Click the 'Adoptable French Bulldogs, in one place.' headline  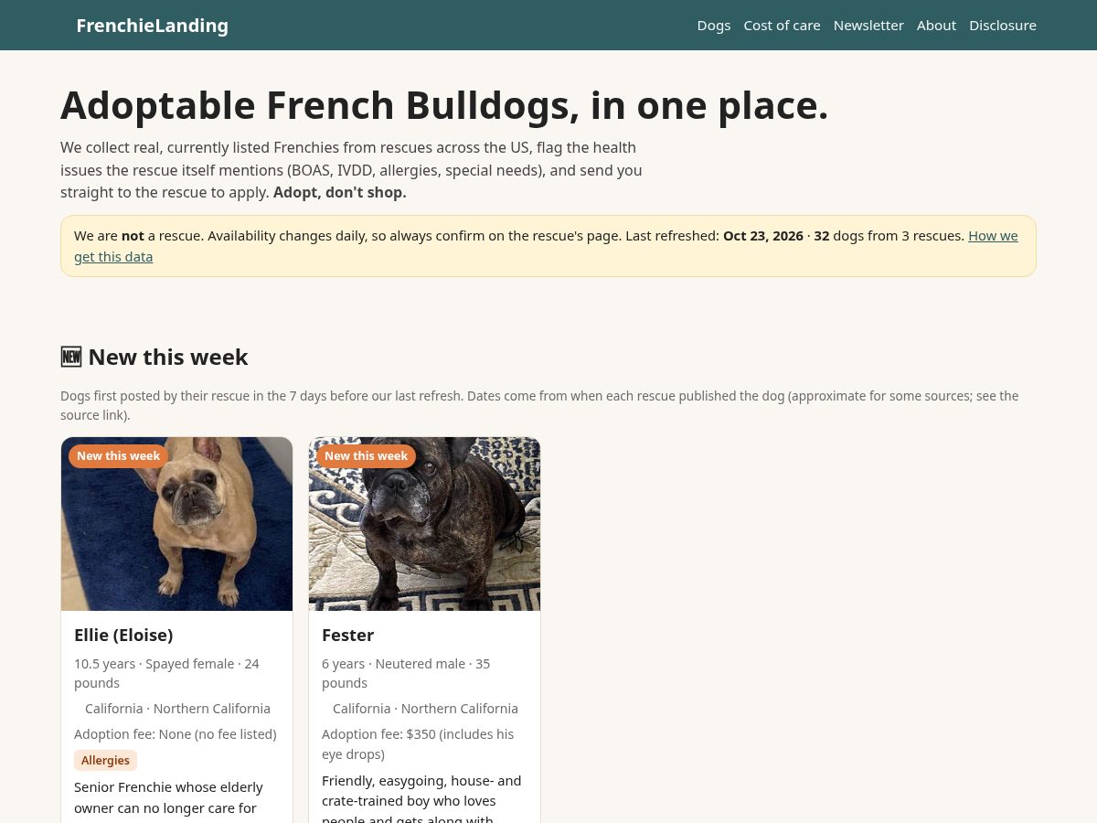[444, 105]
